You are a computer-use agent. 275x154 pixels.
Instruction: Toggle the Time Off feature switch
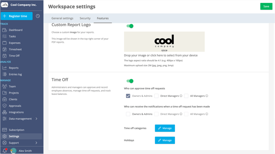click(130, 81)
